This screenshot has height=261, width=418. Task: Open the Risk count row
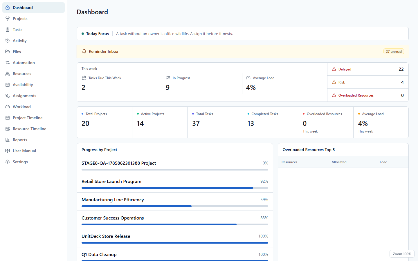click(368, 82)
